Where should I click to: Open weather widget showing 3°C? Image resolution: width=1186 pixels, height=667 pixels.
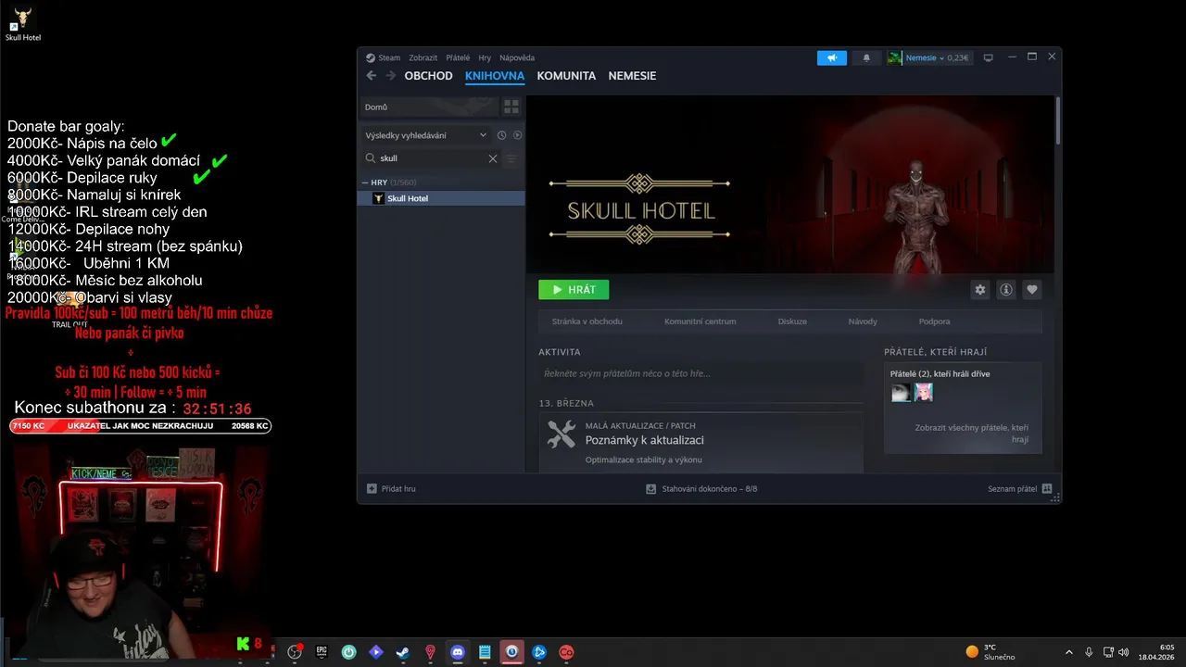[x=990, y=652]
